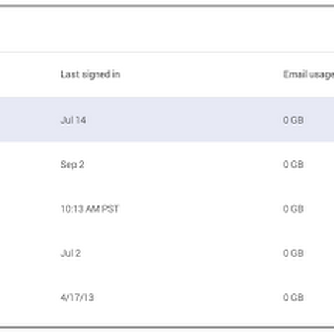Click 0 GB in the Sep 2 row
The height and width of the screenshot is (334, 334).
click(x=293, y=165)
